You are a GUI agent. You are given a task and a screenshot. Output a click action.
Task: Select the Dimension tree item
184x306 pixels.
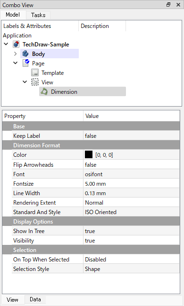[x=83, y=91]
